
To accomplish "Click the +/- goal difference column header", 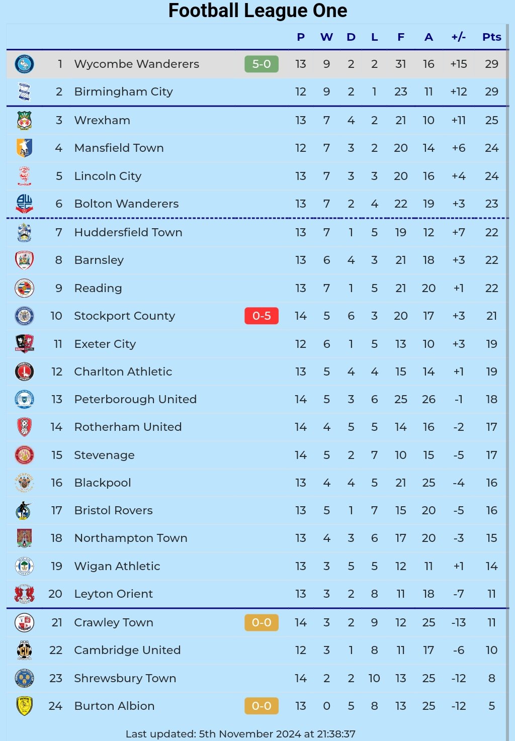I will pyautogui.click(x=458, y=37).
